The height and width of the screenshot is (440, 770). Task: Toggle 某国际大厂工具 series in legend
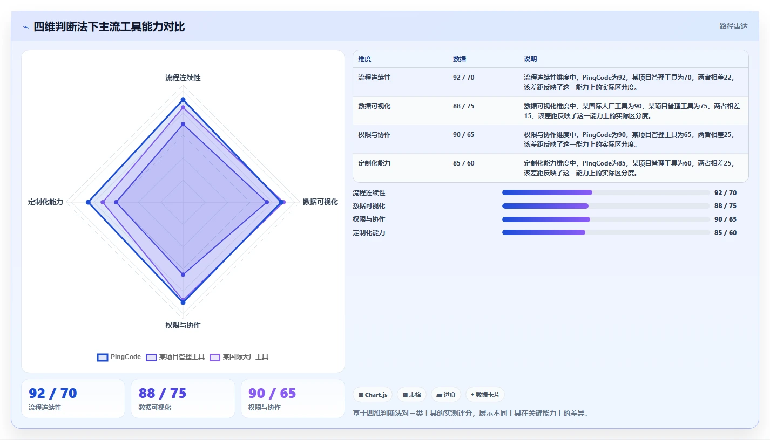(x=239, y=357)
